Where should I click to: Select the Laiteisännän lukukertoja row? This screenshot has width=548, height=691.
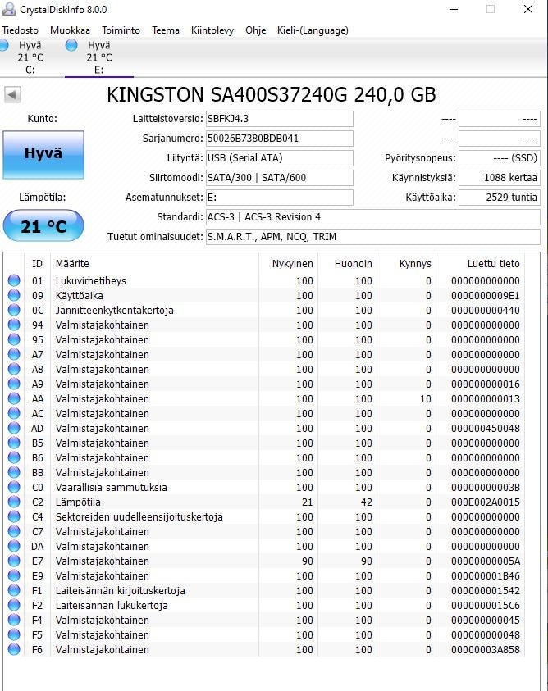[265, 606]
